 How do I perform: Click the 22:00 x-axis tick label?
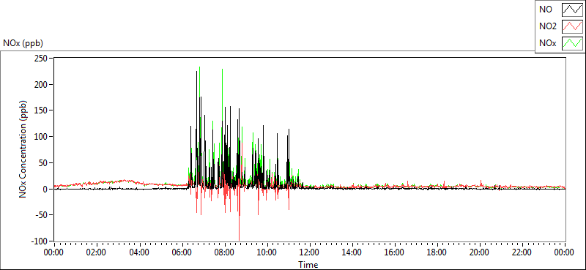click(x=522, y=252)
